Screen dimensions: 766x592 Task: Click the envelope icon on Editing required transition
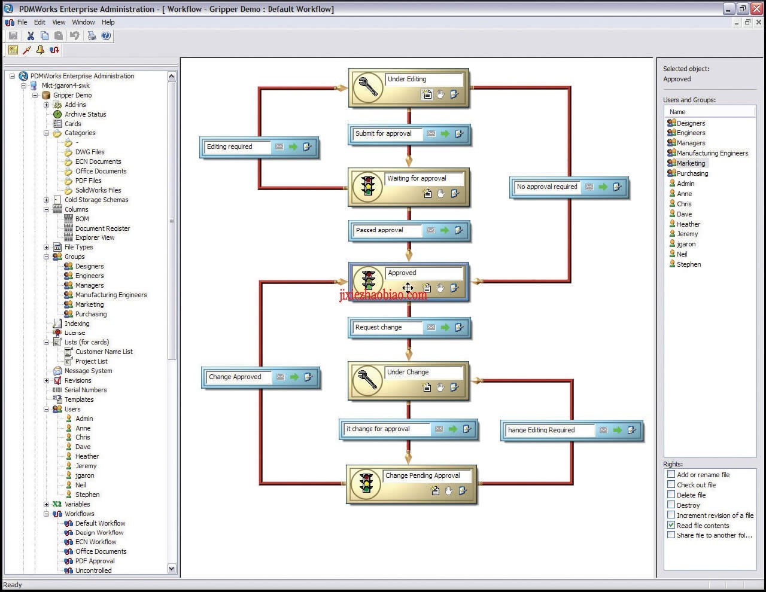279,147
